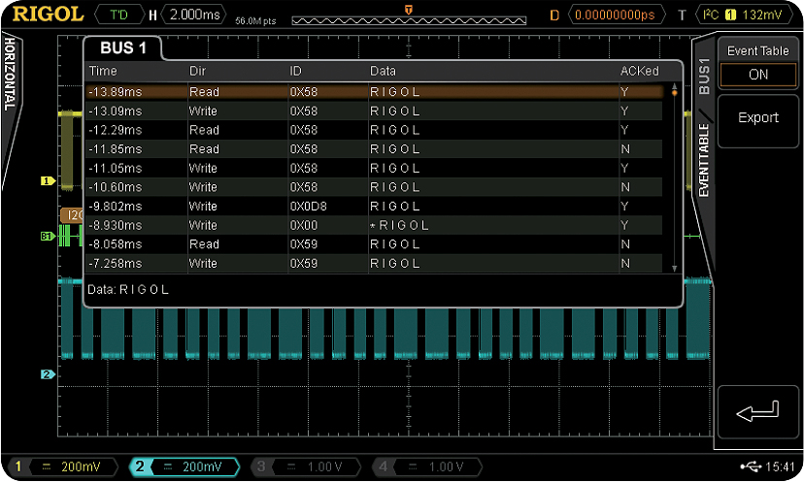Click the RIGOL logo
Viewport: 804px width, 482px height.
[x=44, y=15]
